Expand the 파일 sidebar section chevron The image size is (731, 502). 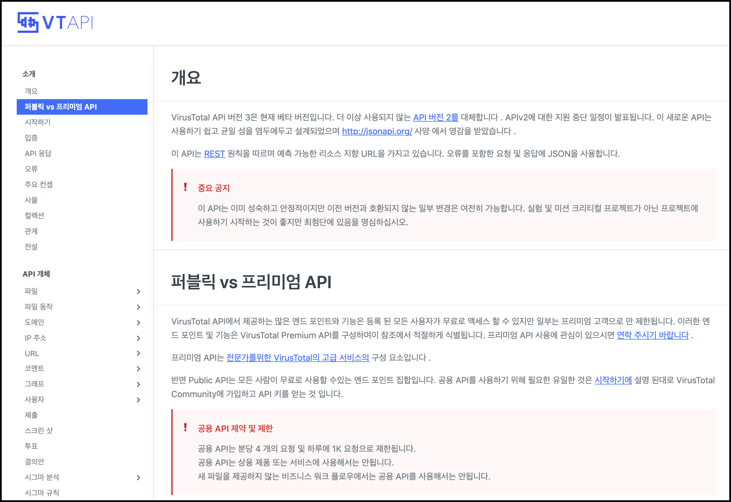tap(139, 291)
